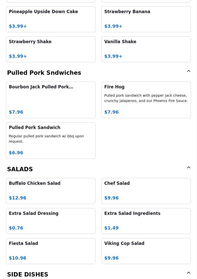Click the Pulled Pork Sndwiches heading
The height and width of the screenshot is (279, 197).
click(x=44, y=73)
